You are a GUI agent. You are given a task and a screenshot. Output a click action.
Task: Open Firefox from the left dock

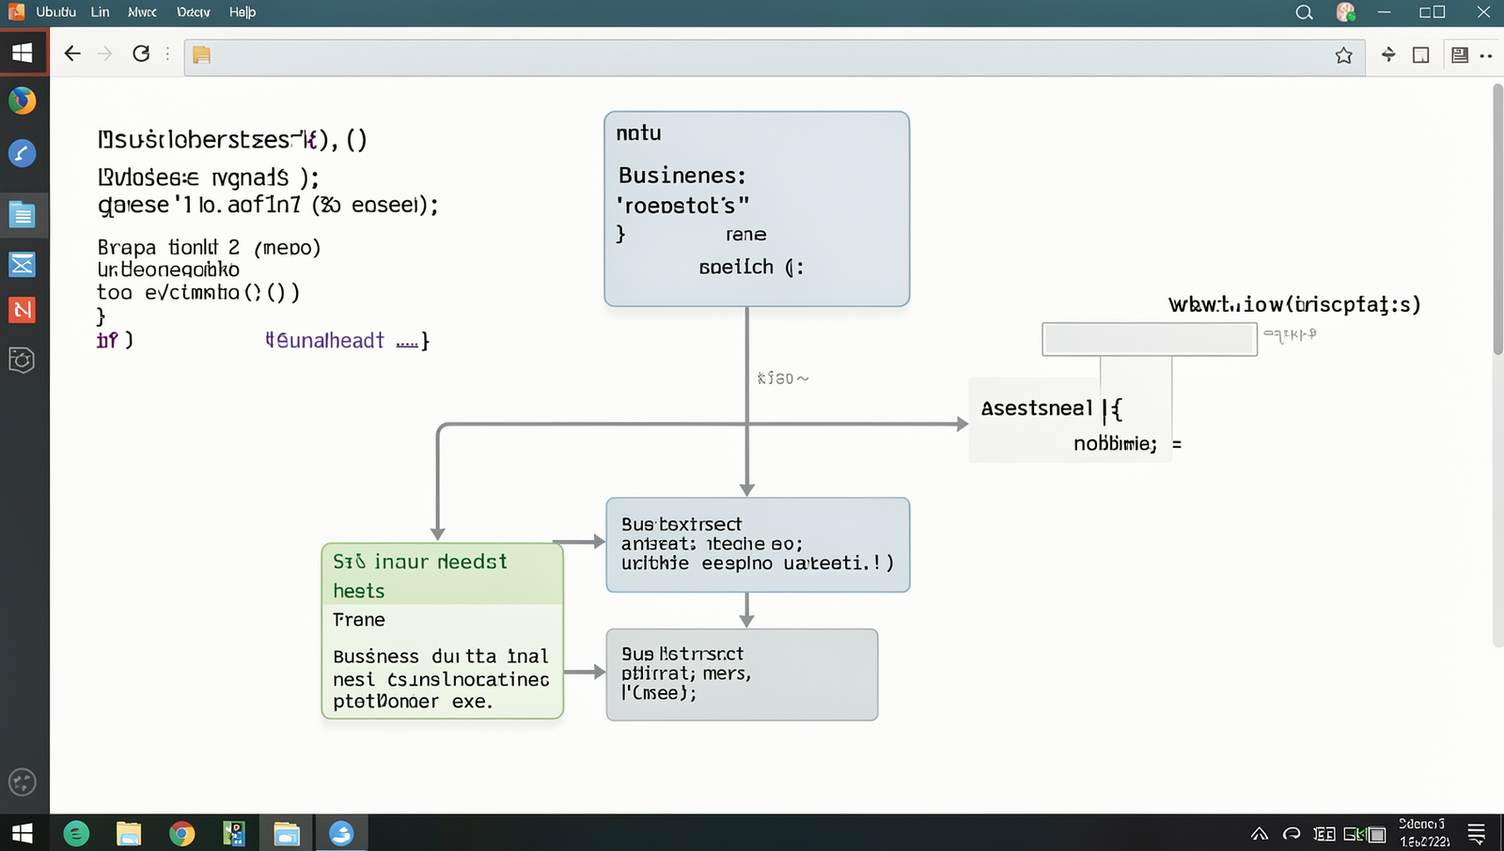click(x=23, y=100)
